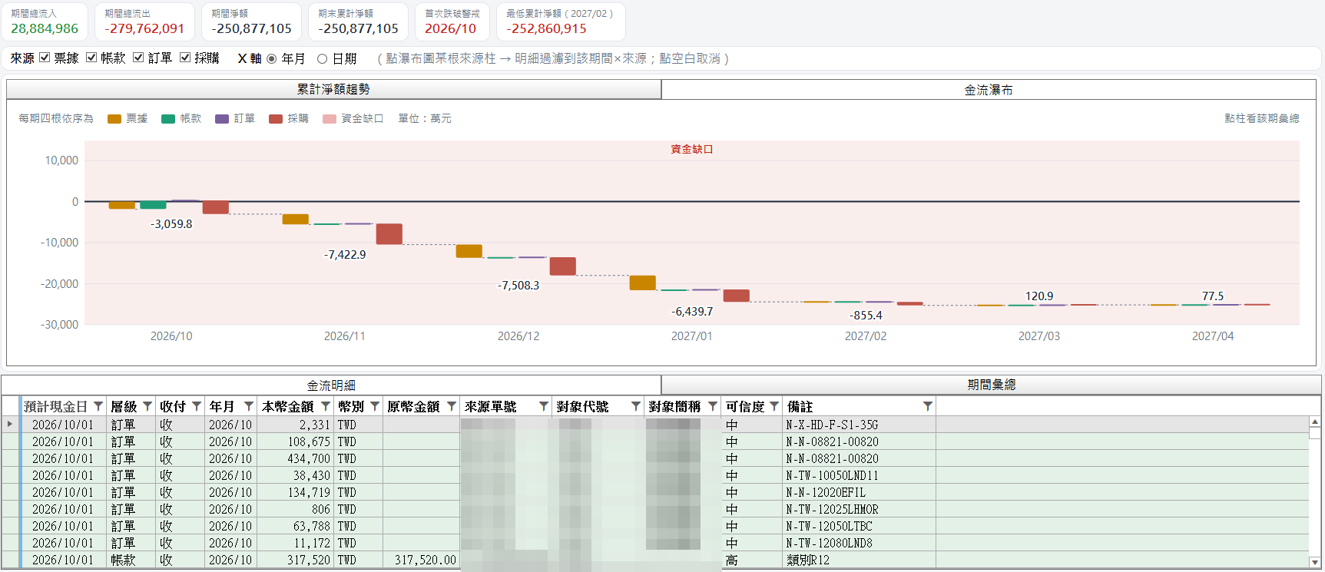
Task: Open filter icon on 備註 column
Action: pos(928,406)
